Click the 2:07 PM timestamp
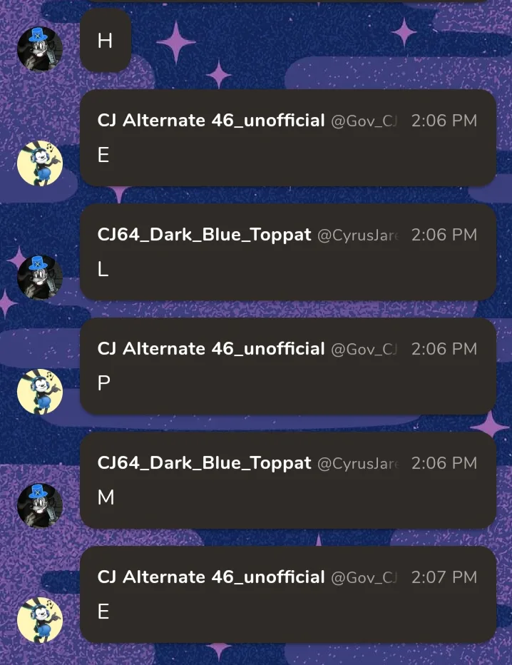This screenshot has width=512, height=665. point(444,577)
